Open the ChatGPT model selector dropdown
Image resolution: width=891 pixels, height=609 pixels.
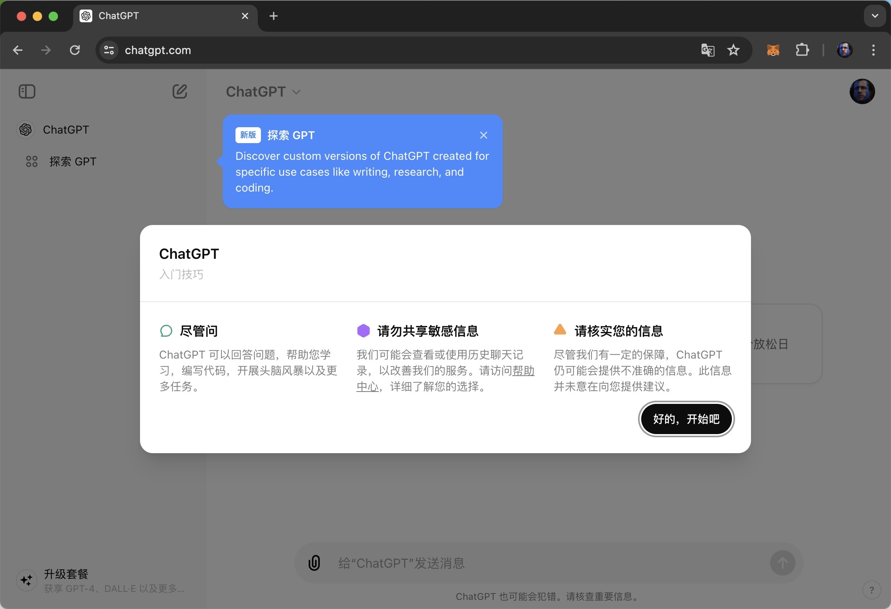click(263, 91)
